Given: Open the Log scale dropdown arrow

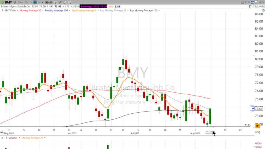Looking at the screenshot, I should [263, 131].
